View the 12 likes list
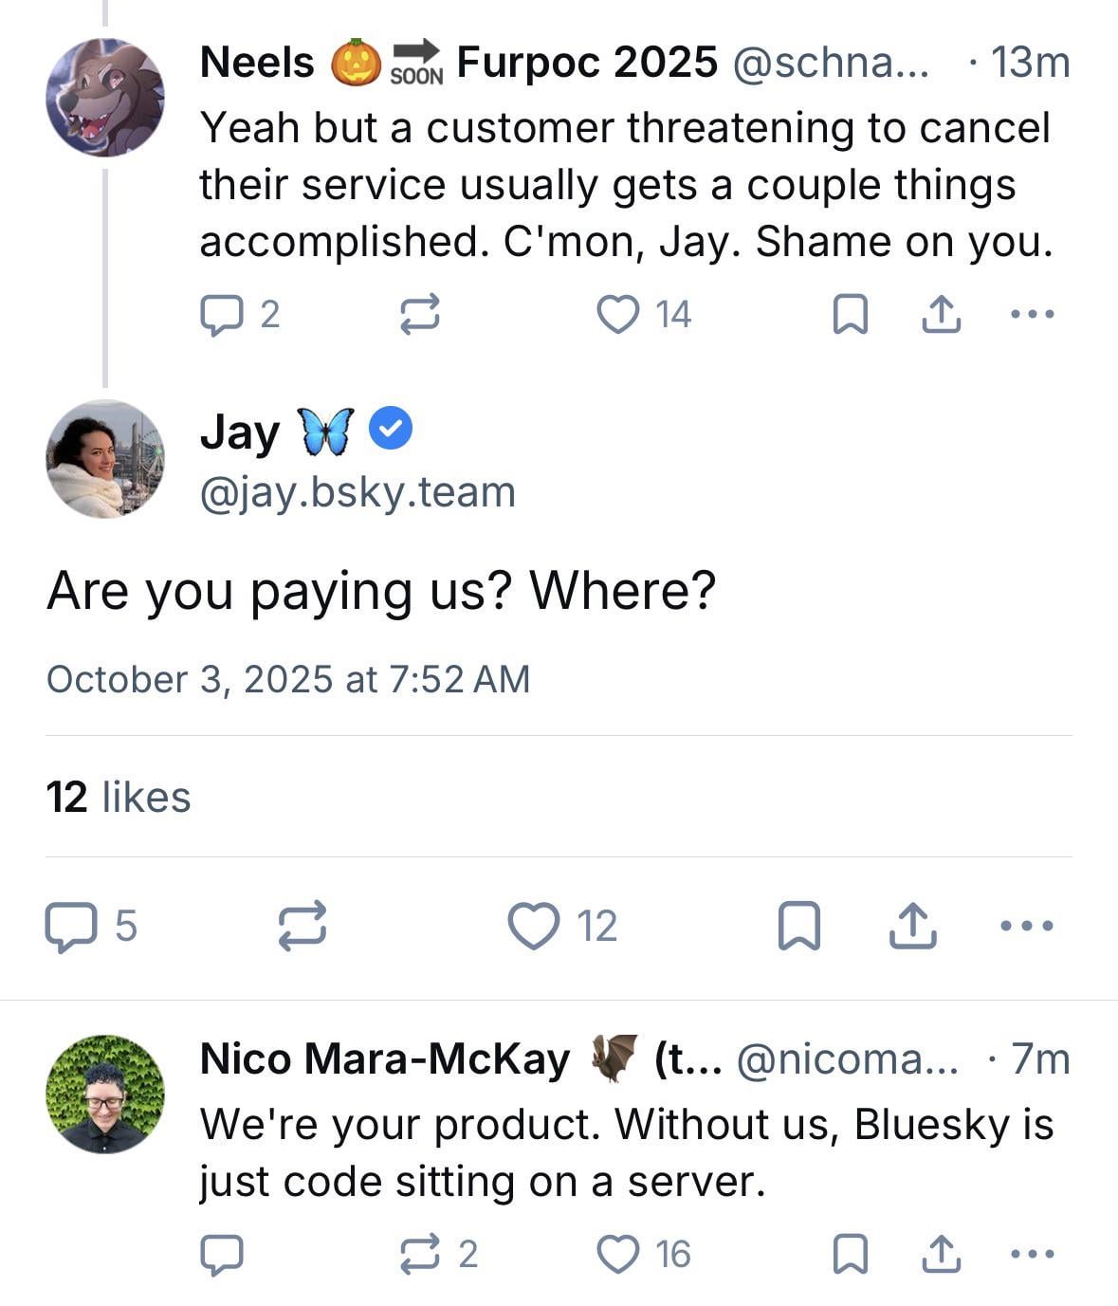1118x1306 pixels. (119, 797)
